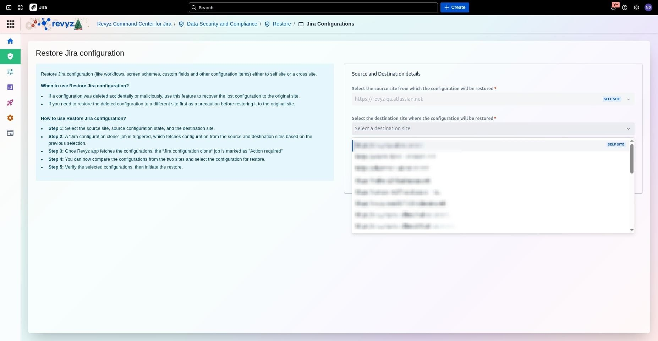
Task: Open the ND user profile avatar
Action: pyautogui.click(x=648, y=7)
